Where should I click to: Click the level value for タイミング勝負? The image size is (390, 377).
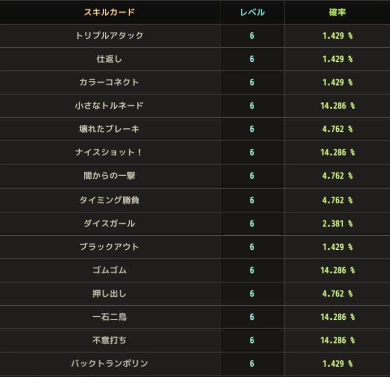tap(252, 200)
